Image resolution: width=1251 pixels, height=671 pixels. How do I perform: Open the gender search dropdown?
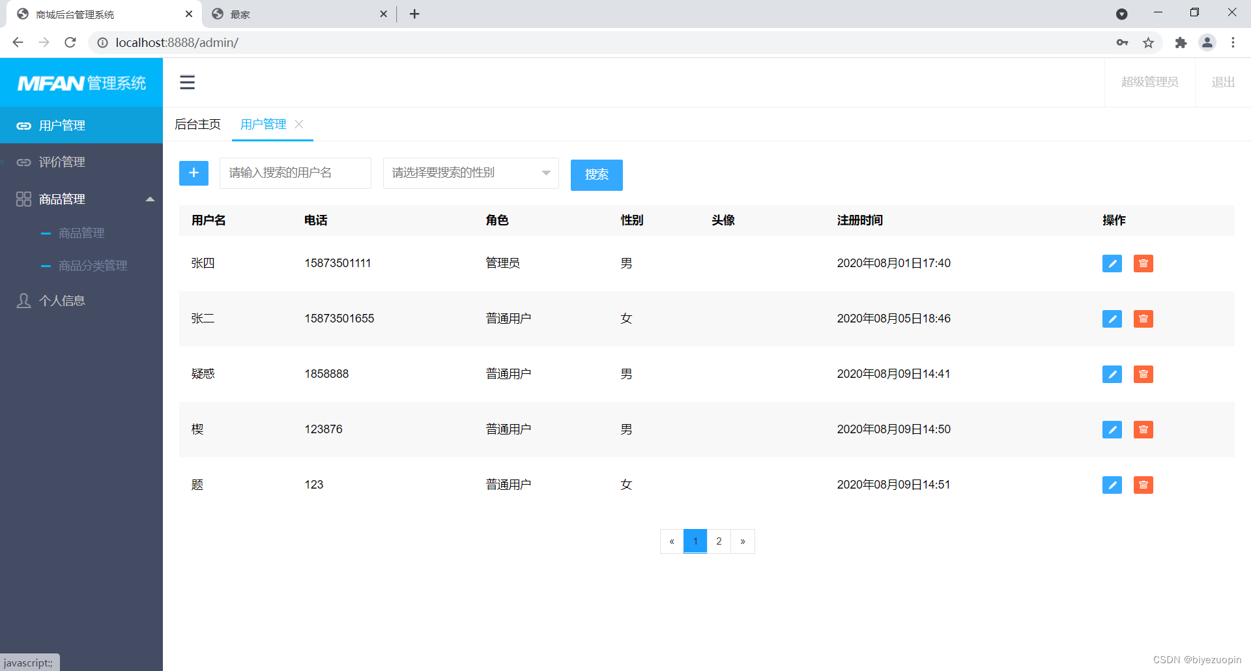pos(470,173)
